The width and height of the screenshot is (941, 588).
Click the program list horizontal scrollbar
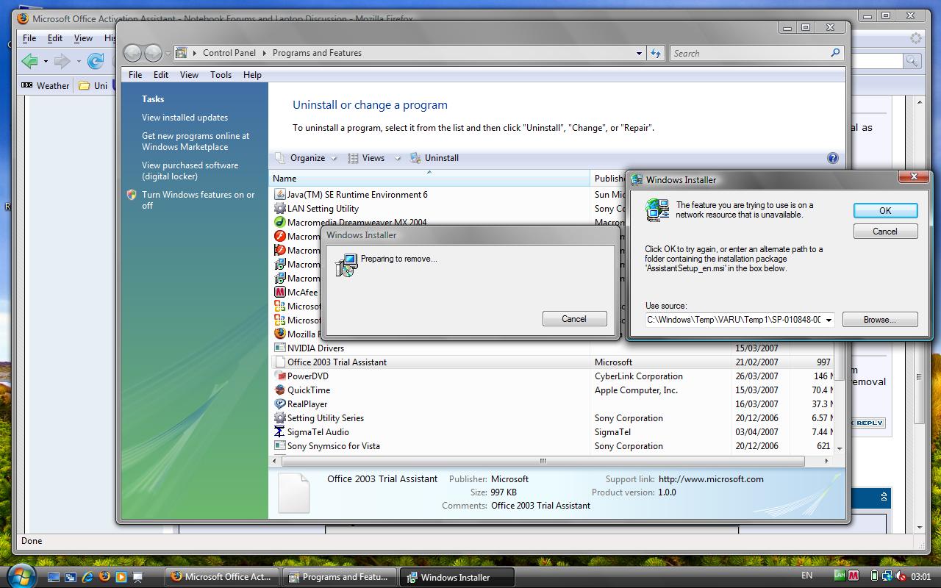pyautogui.click(x=543, y=462)
